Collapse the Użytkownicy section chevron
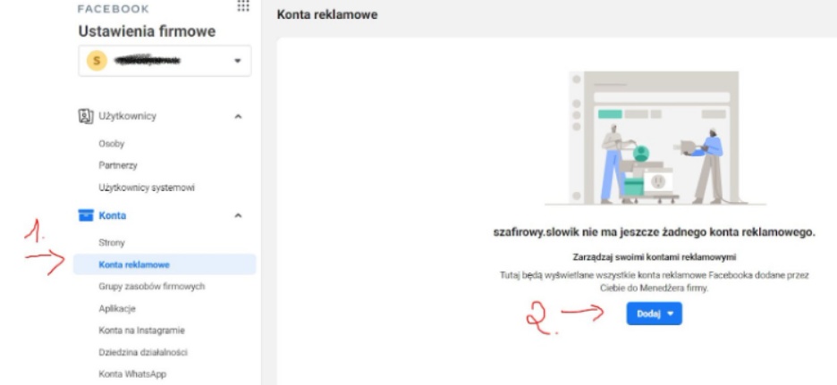Image resolution: width=837 pixels, height=385 pixels. [x=238, y=116]
